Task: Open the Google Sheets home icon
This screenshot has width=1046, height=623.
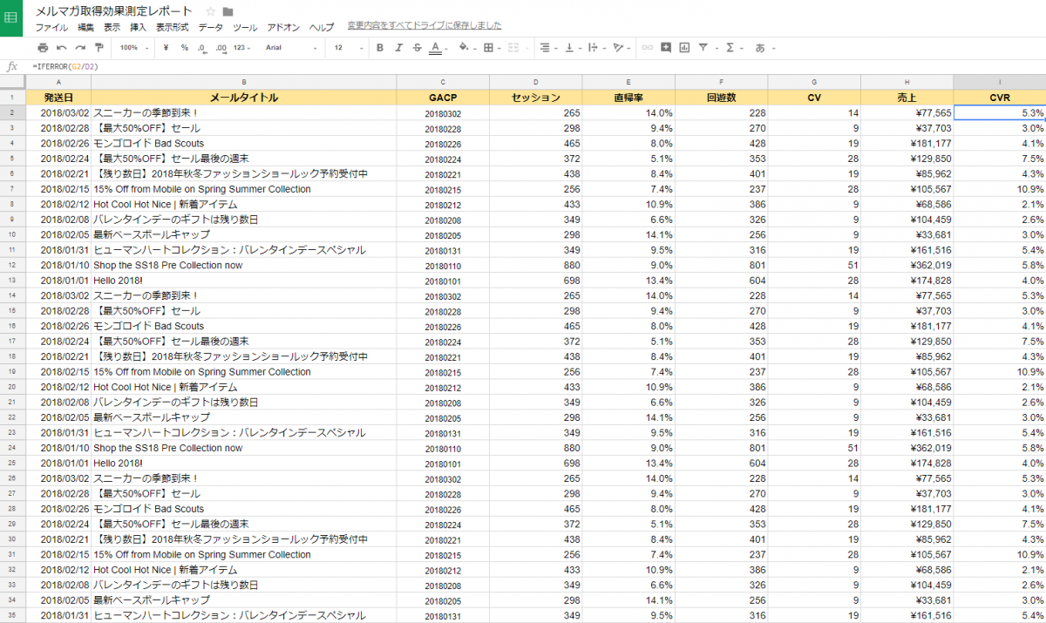Action: tap(11, 17)
